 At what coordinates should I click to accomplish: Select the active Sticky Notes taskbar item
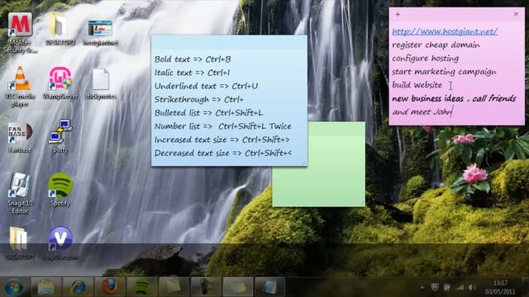[238, 287]
